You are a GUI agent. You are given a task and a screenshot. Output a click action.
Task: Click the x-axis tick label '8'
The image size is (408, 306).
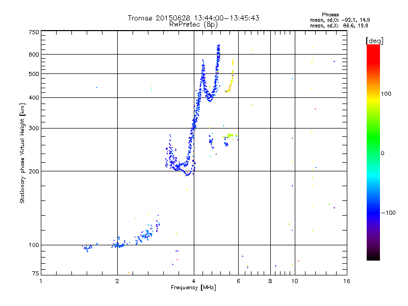(270, 281)
